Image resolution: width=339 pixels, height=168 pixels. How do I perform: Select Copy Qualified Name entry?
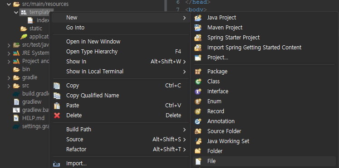coord(121,96)
